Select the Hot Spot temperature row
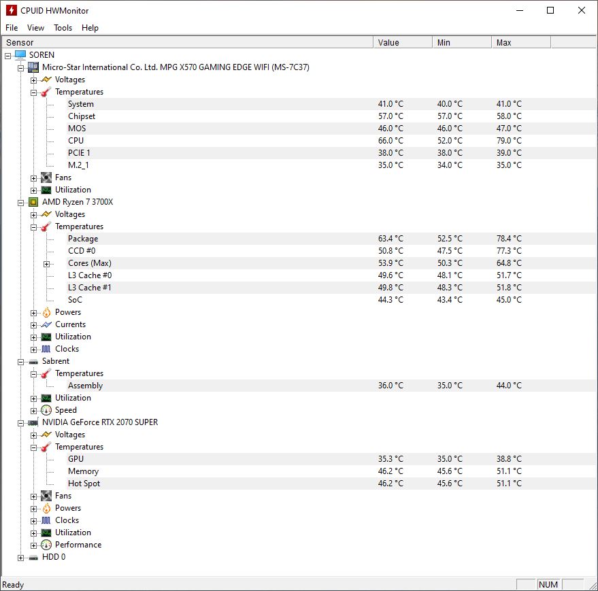598x591 pixels. click(331, 484)
